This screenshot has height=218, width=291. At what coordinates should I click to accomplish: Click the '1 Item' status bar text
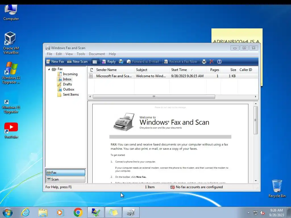[x=149, y=187]
